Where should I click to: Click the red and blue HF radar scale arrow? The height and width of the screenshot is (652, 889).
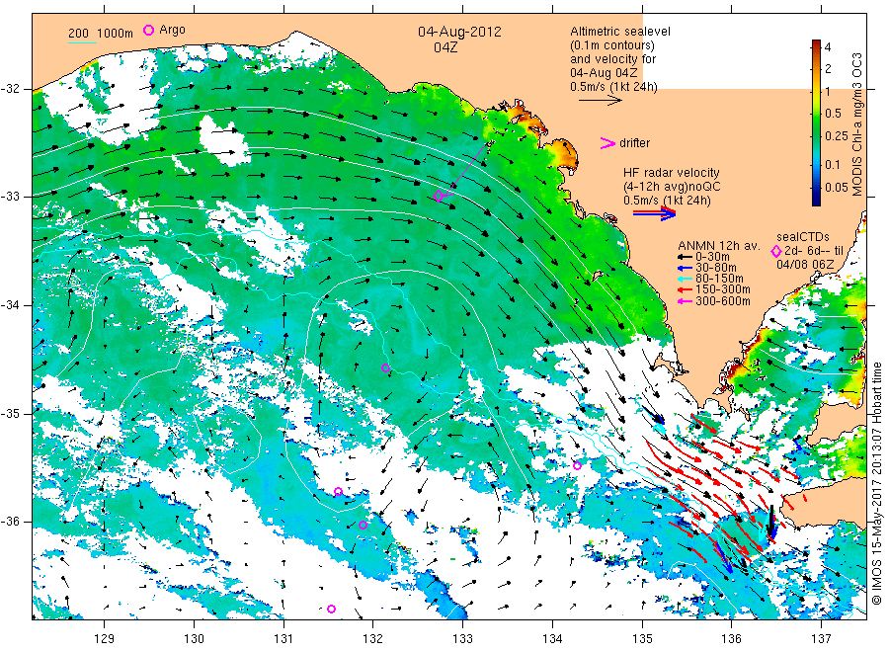coord(655,213)
